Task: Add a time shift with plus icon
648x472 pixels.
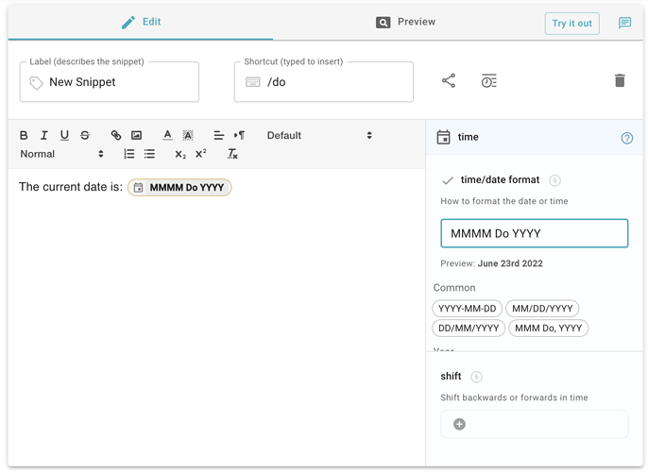Action: 459,424
